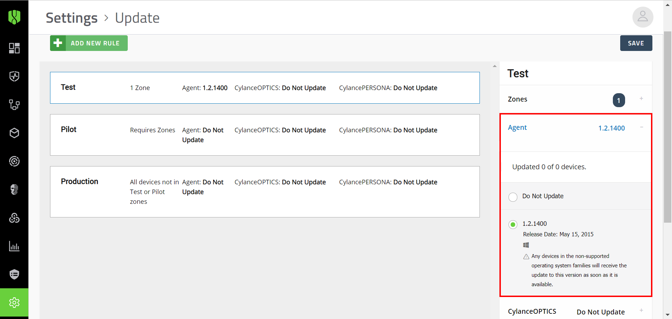
Task: Click 'Agent: 1.2.1400' in Test rule
Action: (205, 88)
